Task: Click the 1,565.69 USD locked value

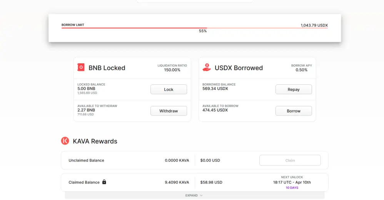Action: 87,93
